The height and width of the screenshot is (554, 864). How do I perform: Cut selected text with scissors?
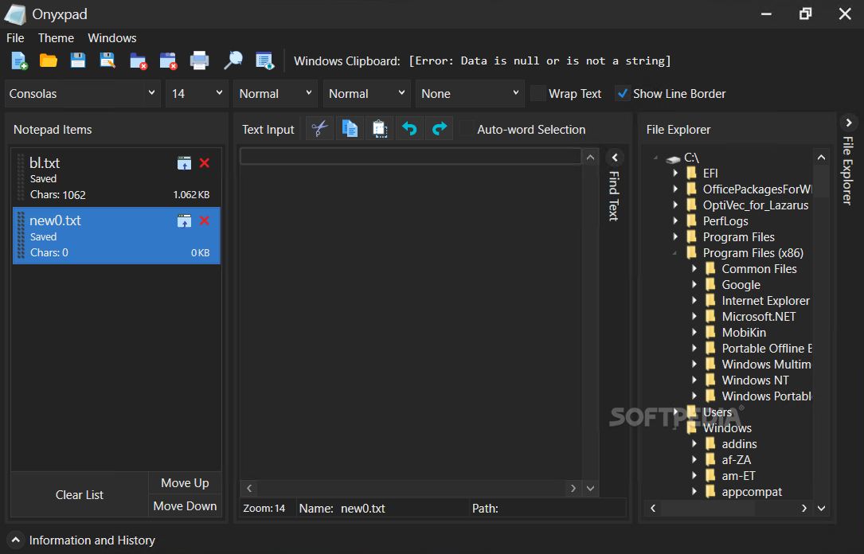(x=319, y=129)
